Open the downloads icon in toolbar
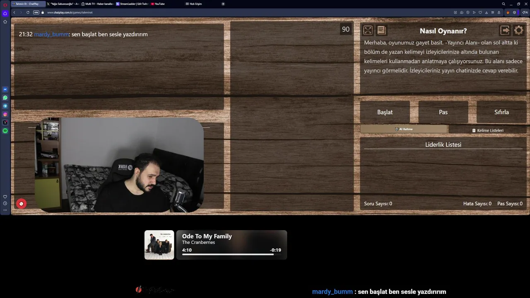530x298 pixels. tap(487, 12)
